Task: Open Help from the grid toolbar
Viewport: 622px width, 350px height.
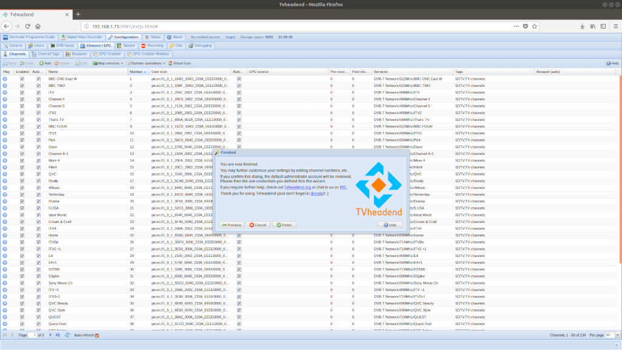Action: (612, 63)
